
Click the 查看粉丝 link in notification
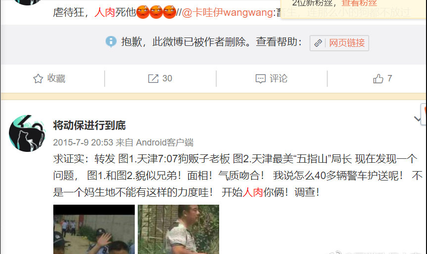359,3
